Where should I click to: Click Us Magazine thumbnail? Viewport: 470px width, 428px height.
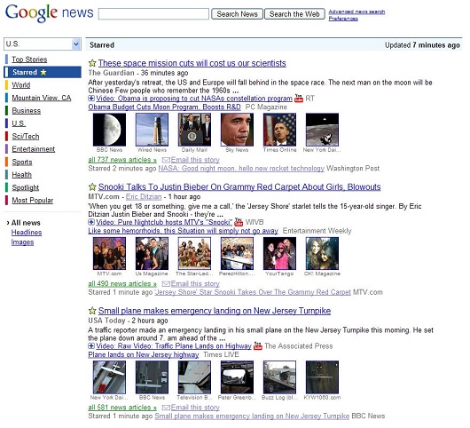click(152, 254)
